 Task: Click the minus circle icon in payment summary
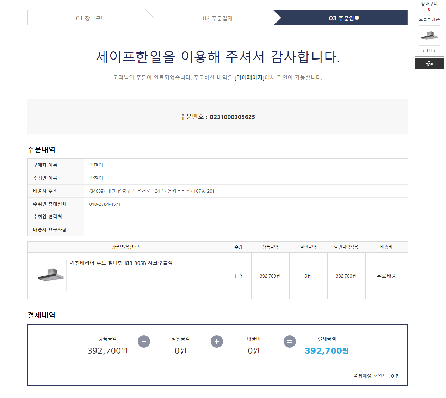pos(144,341)
